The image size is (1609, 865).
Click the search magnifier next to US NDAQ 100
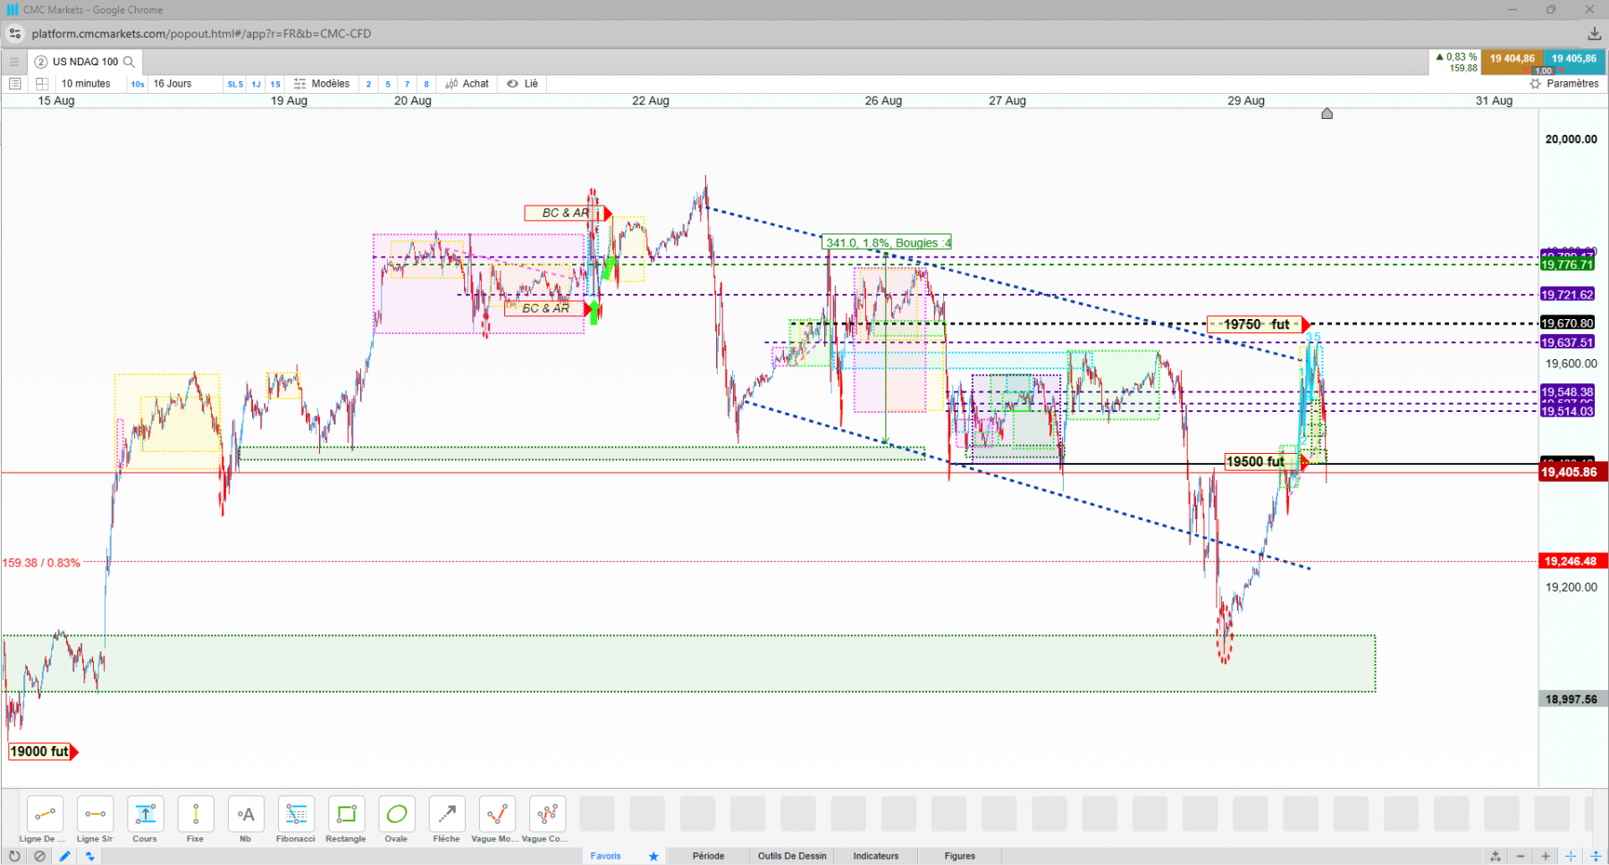pos(129,62)
